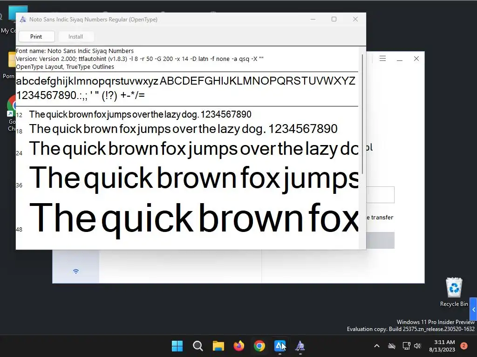
Task: Click the lowercase and uppercase alphabet sample line
Action: click(x=185, y=81)
